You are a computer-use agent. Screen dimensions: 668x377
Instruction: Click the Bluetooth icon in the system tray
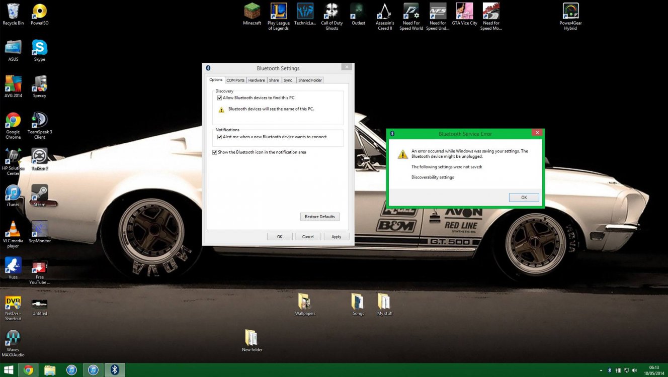pos(609,370)
